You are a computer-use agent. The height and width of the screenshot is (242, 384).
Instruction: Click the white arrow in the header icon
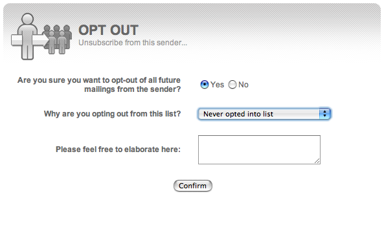click(x=30, y=40)
